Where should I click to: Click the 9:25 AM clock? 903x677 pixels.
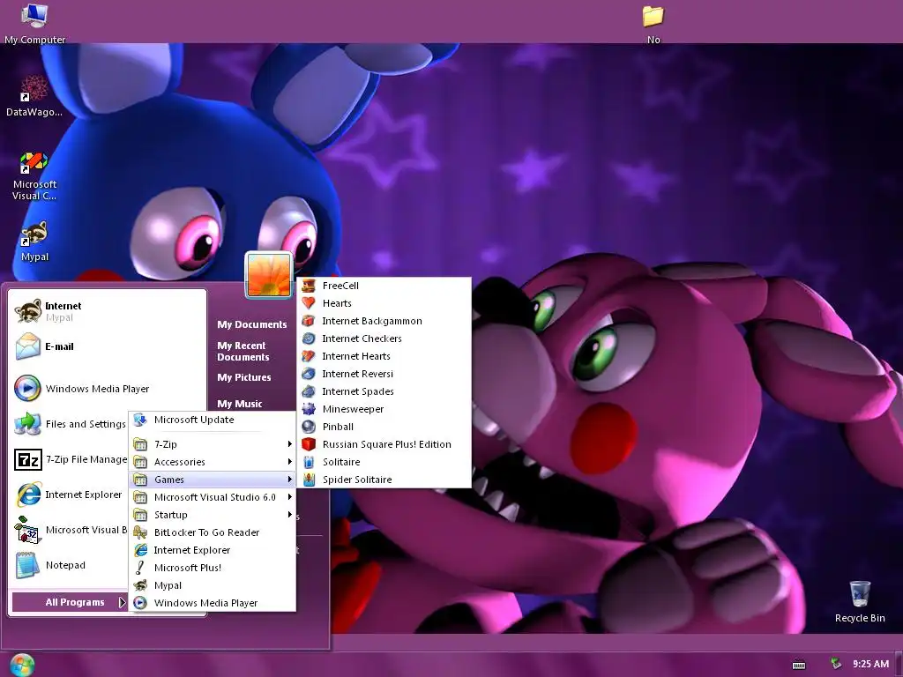pos(870,664)
